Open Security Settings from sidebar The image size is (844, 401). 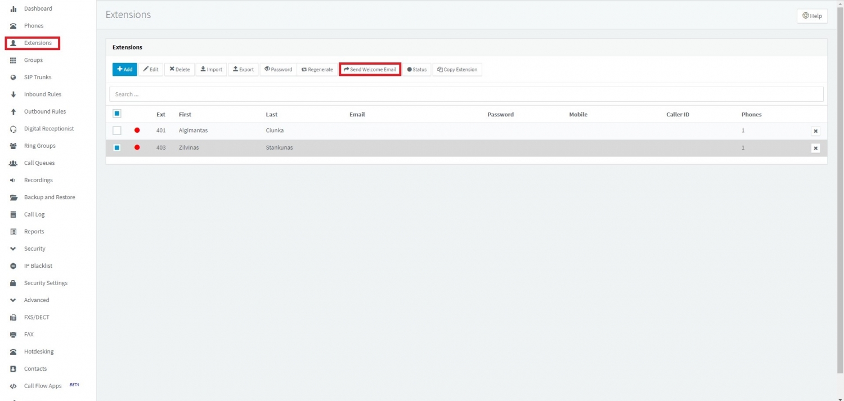[x=46, y=283]
